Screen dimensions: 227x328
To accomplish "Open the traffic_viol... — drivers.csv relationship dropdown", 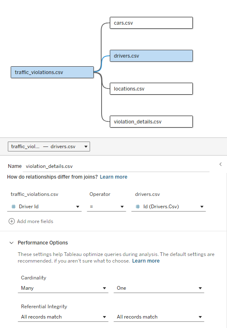I will tap(49, 147).
